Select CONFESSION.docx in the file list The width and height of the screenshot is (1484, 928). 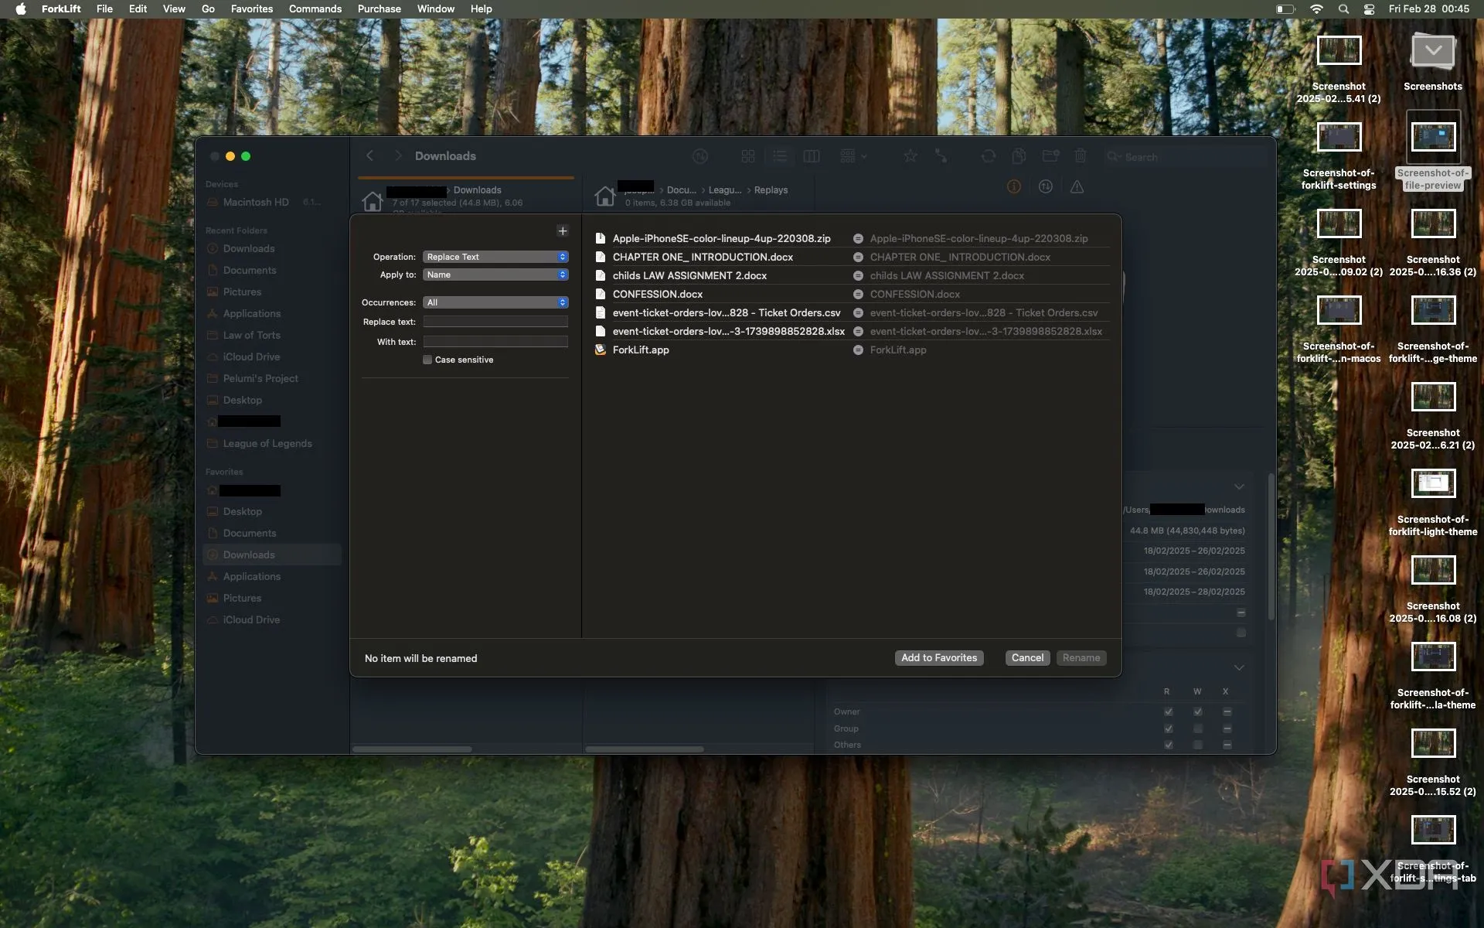[657, 294]
